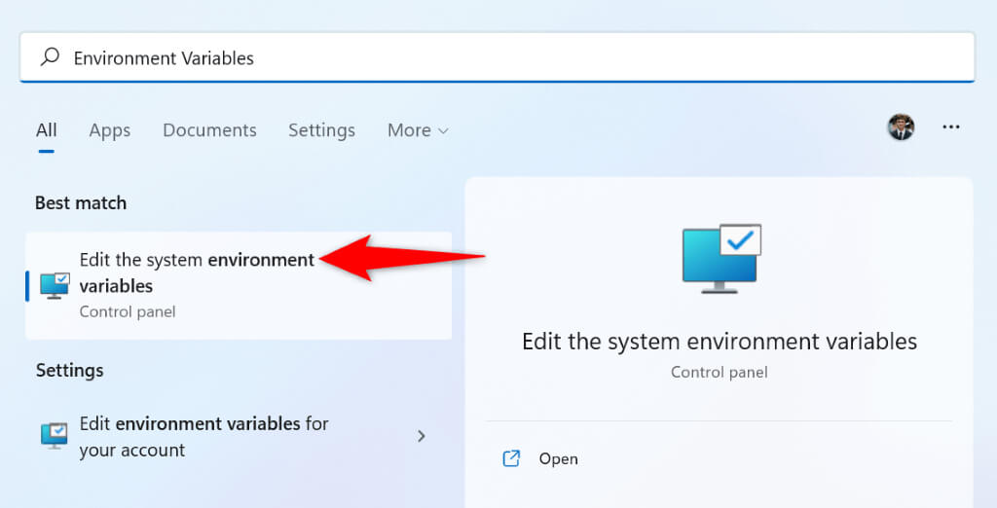The width and height of the screenshot is (997, 508).
Task: Click Control panel label in preview pane
Action: pyautogui.click(x=720, y=372)
